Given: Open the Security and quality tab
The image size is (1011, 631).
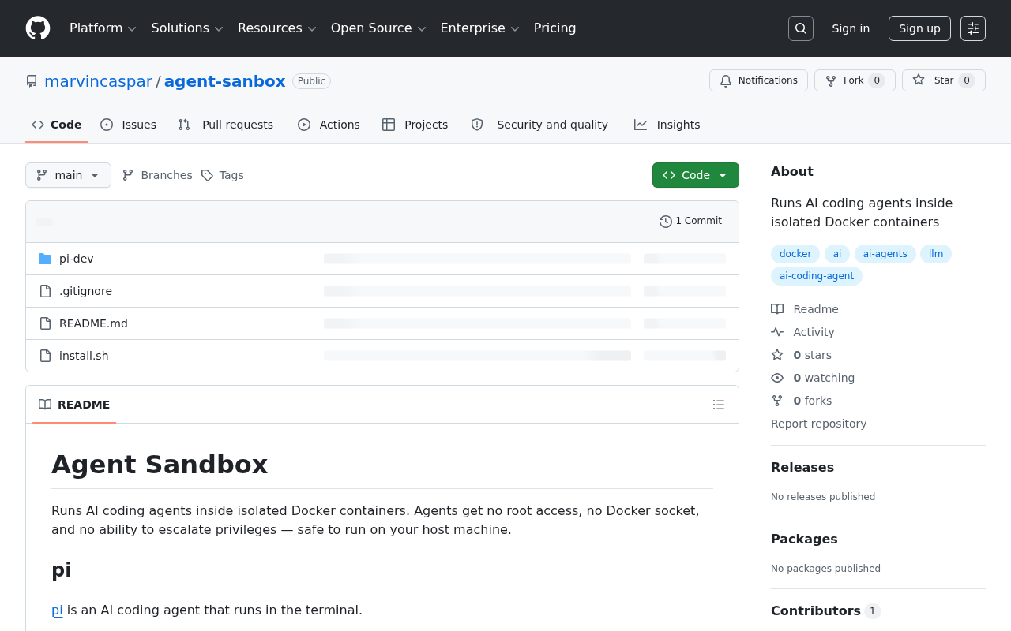Looking at the screenshot, I should tap(539, 125).
